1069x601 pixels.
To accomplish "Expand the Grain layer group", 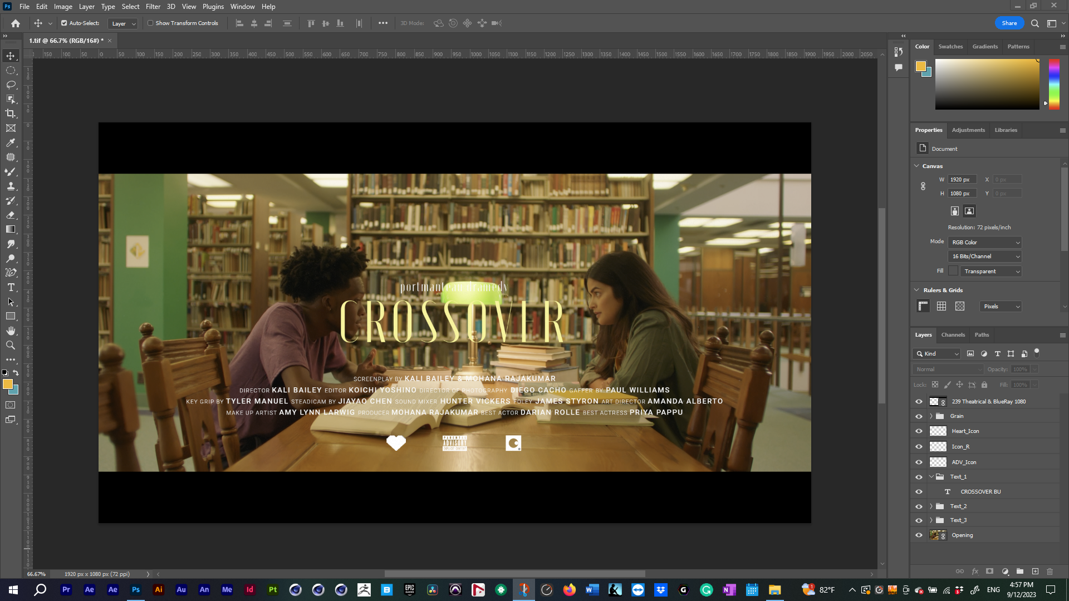I will click(931, 416).
